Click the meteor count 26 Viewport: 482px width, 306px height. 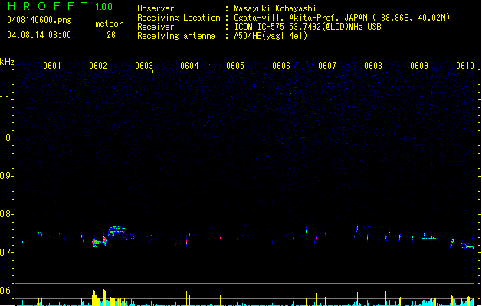coord(111,35)
